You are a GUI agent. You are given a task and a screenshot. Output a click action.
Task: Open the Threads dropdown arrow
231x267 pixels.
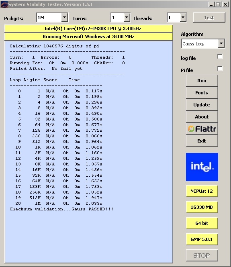point(183,17)
